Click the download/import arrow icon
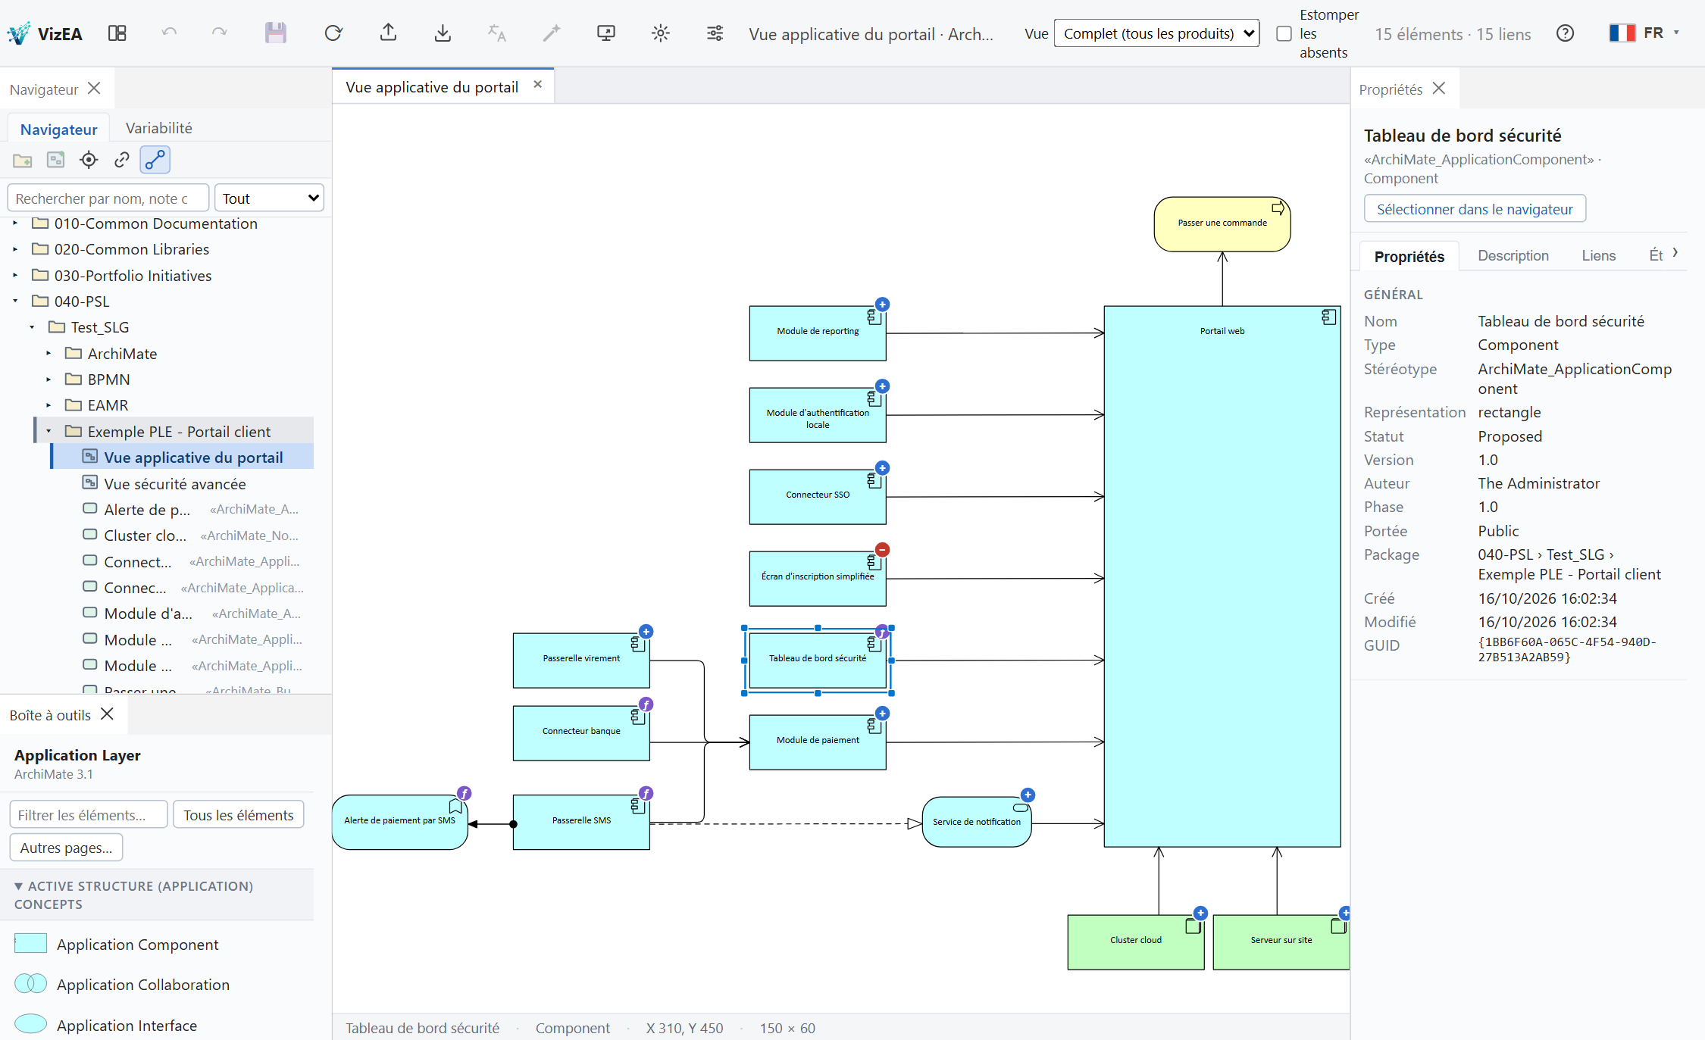Viewport: 1705px width, 1040px height. 443,33
